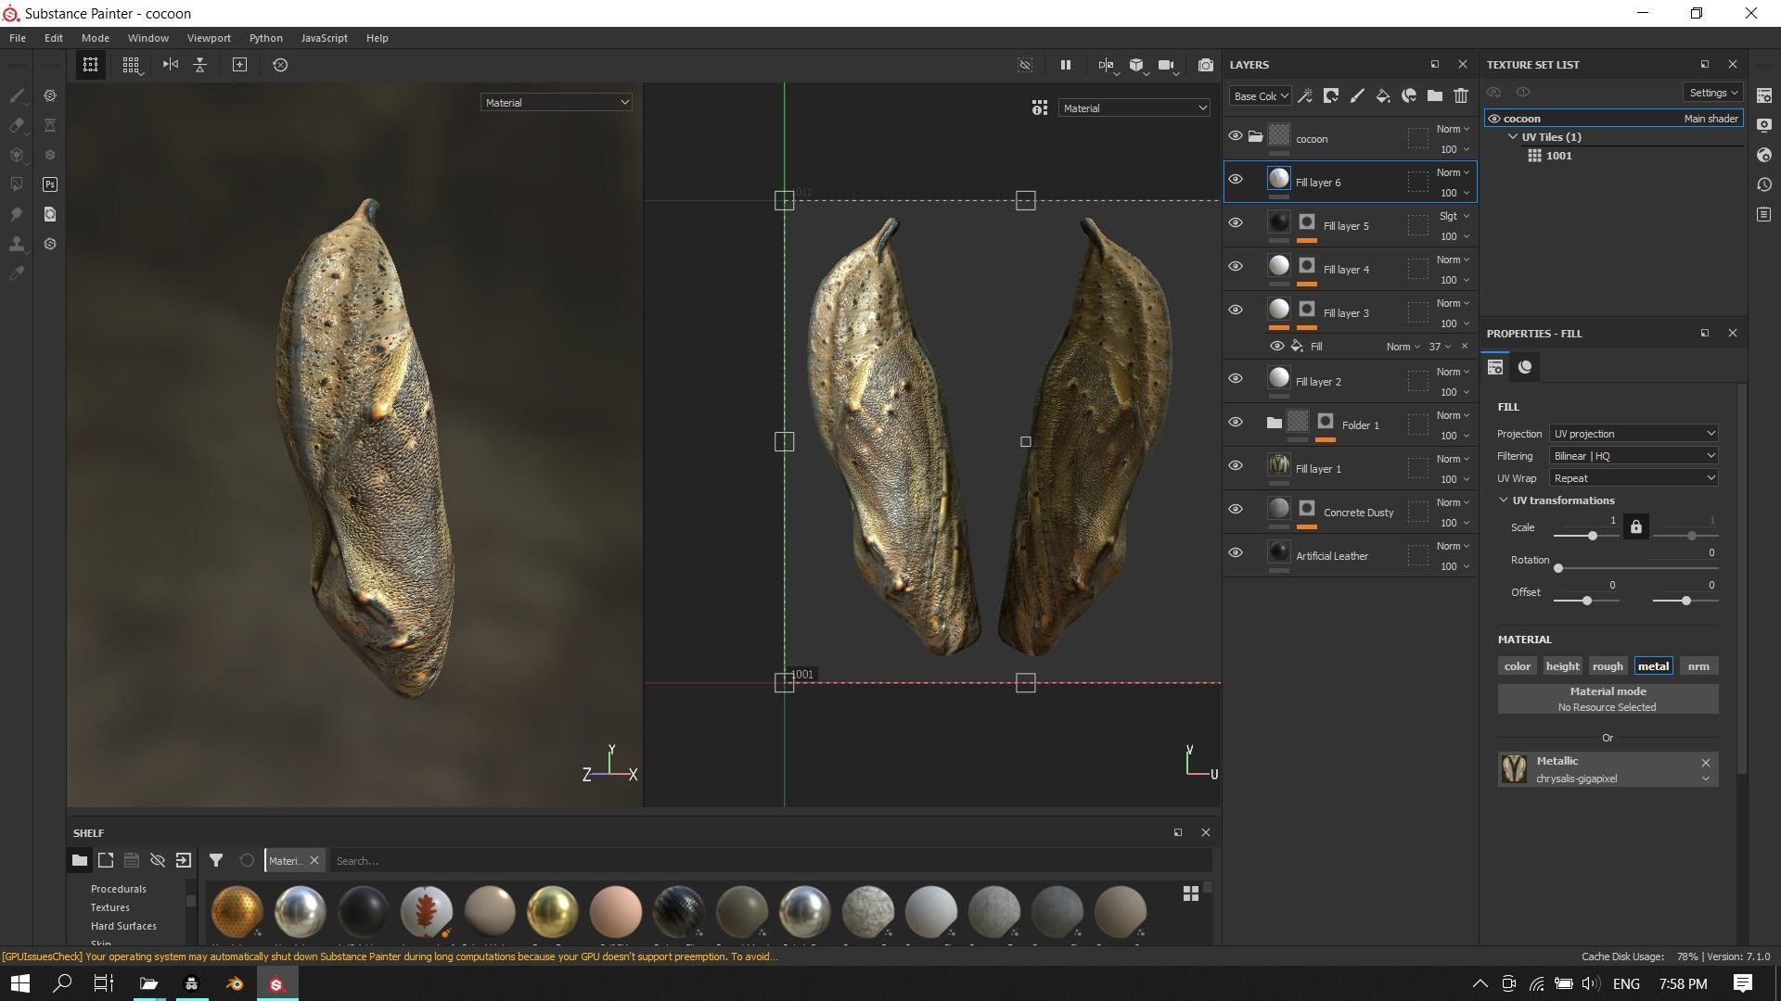The image size is (1781, 1001).
Task: Open the Edit menu
Action: click(54, 38)
